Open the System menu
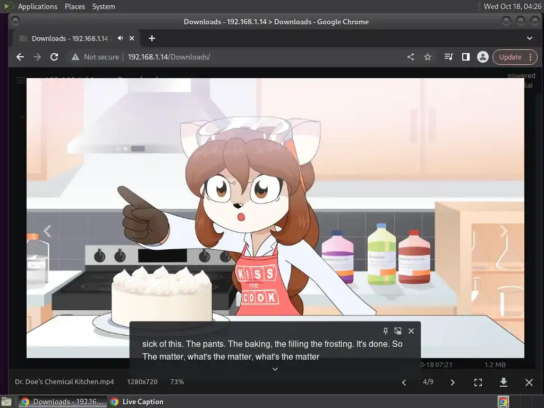The width and height of the screenshot is (544, 408). point(104,6)
